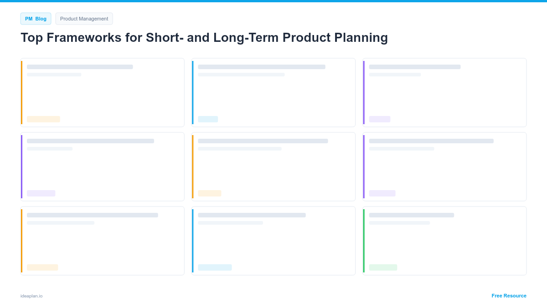Open the bottom-row orange-accent card
This screenshot has width=547, height=307.
103,241
